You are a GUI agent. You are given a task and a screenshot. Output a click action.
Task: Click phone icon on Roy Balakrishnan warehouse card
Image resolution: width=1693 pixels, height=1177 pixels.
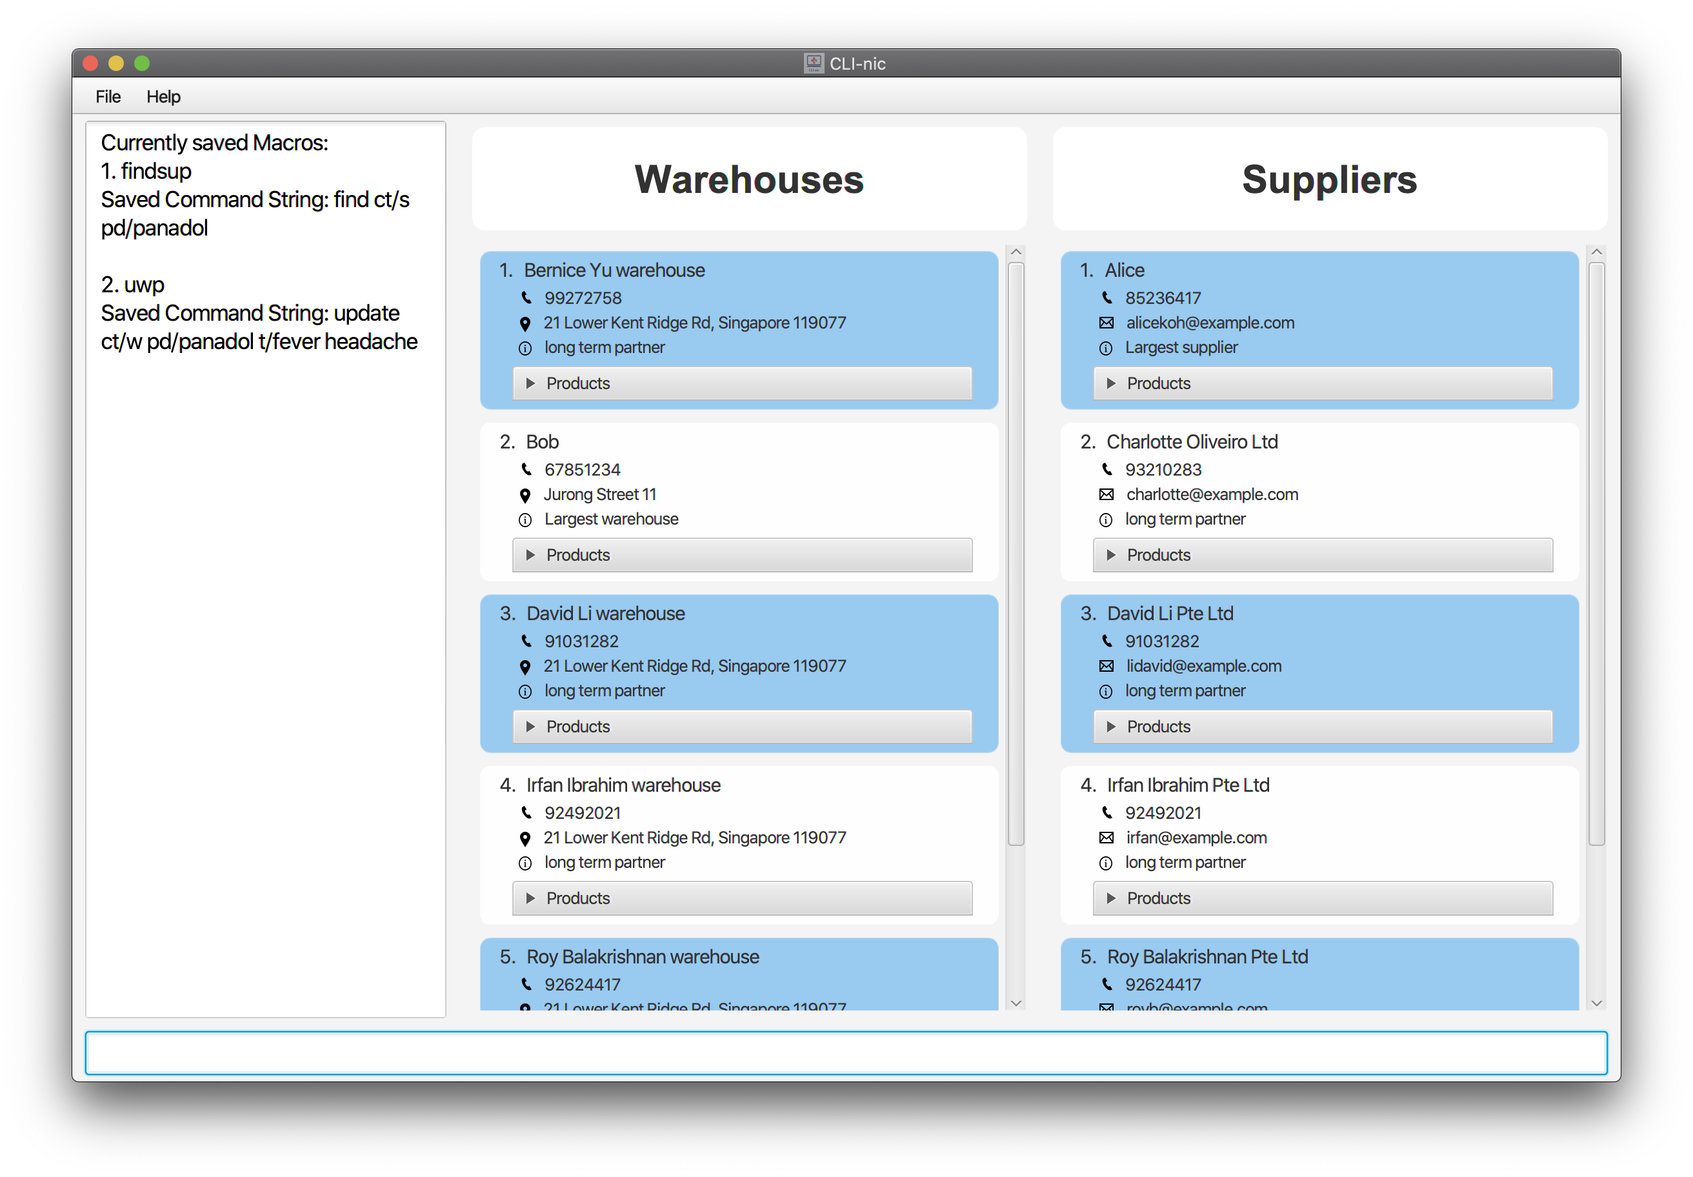click(526, 985)
